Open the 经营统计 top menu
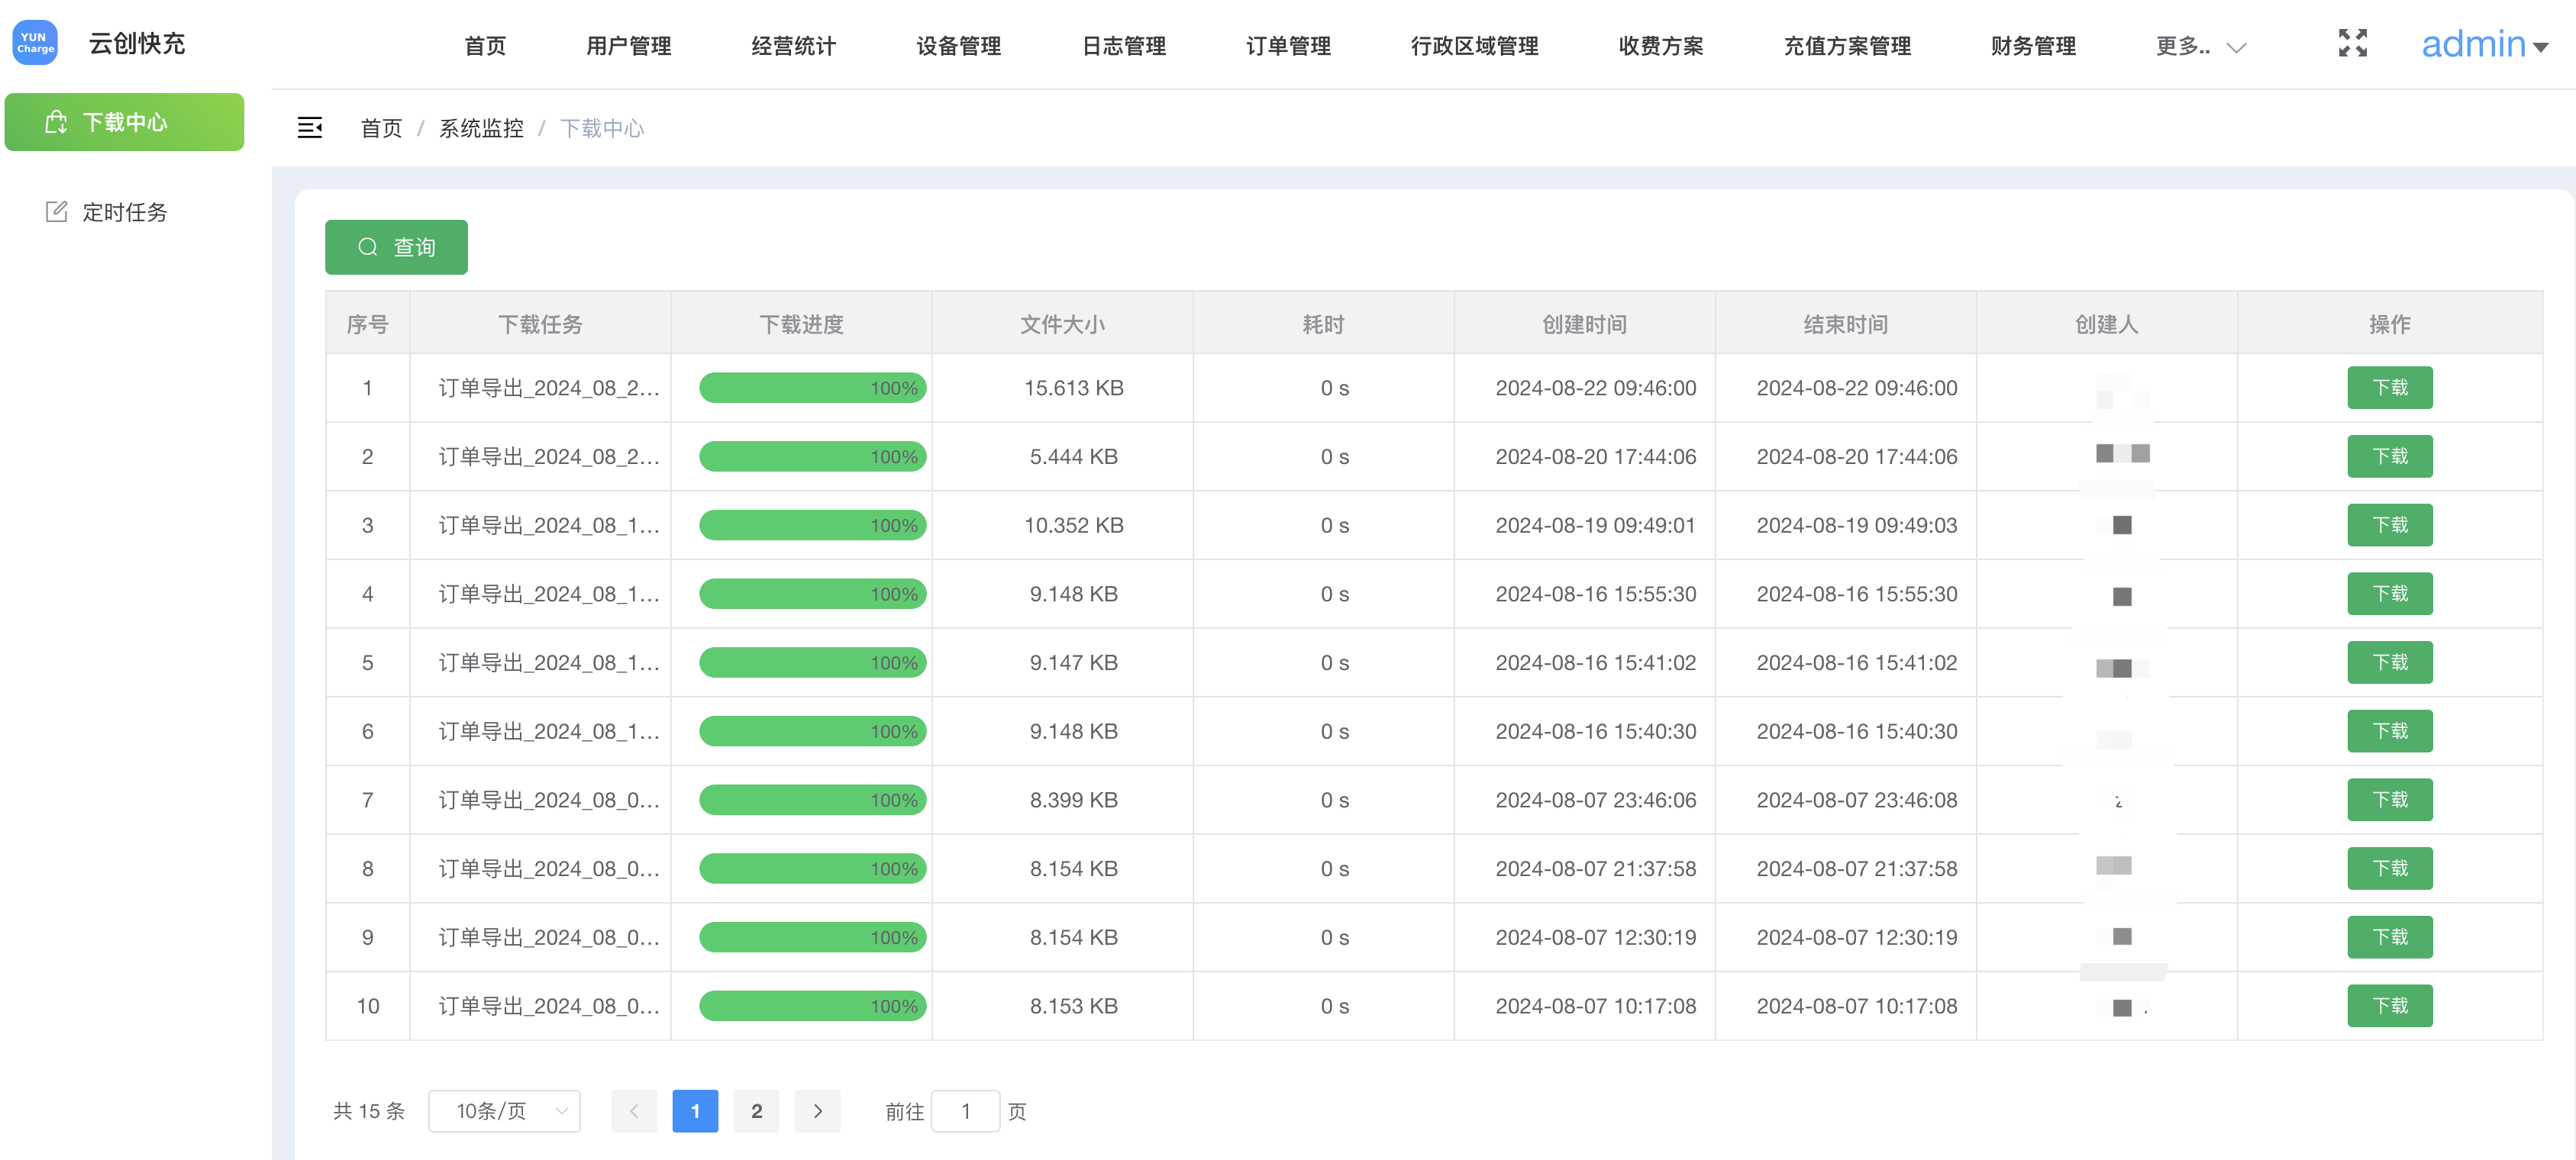 click(x=793, y=46)
